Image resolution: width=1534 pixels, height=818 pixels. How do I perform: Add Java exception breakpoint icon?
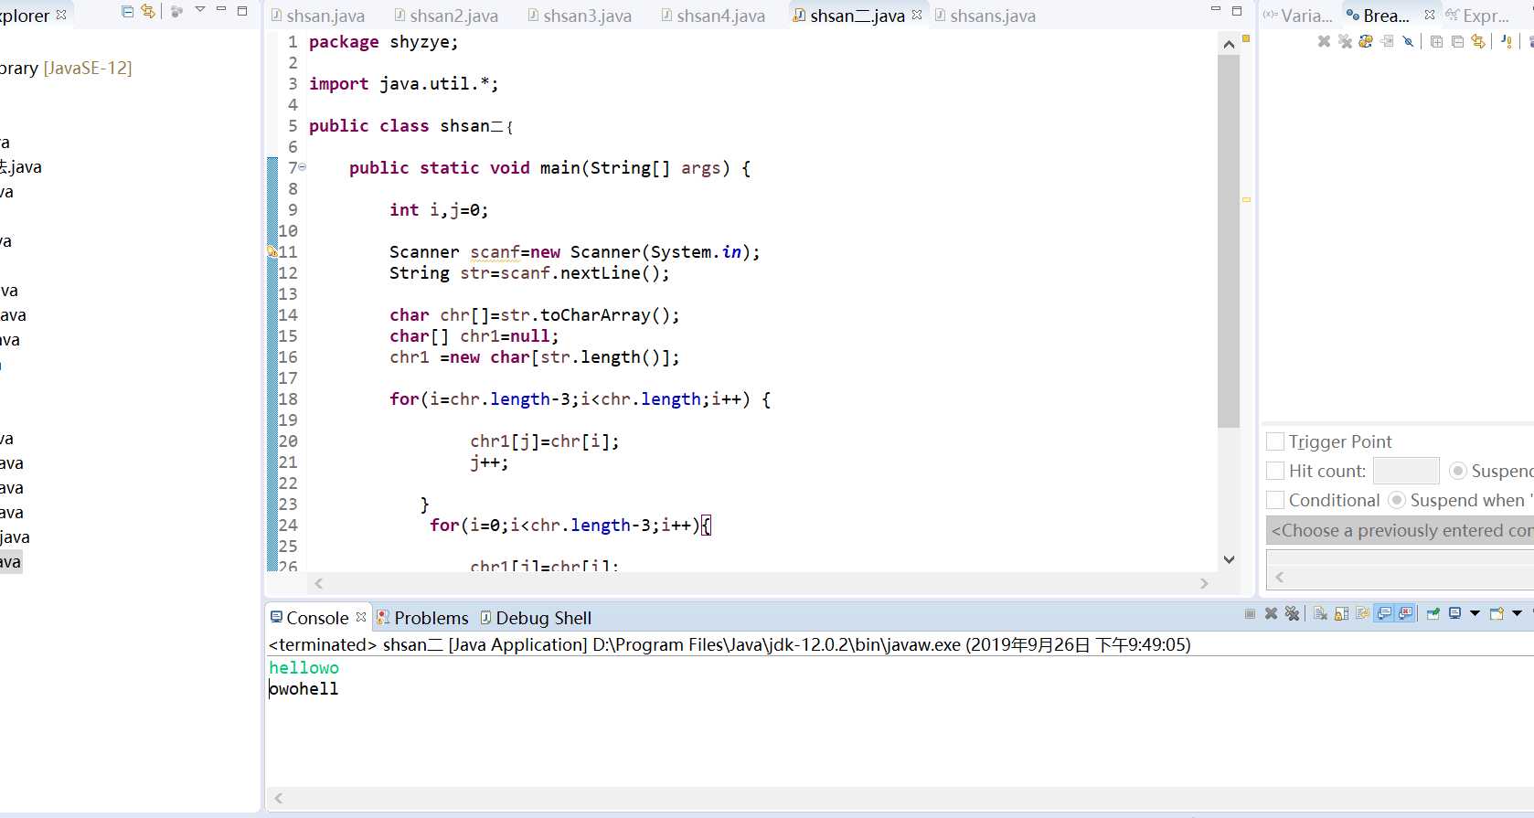pos(1507,41)
